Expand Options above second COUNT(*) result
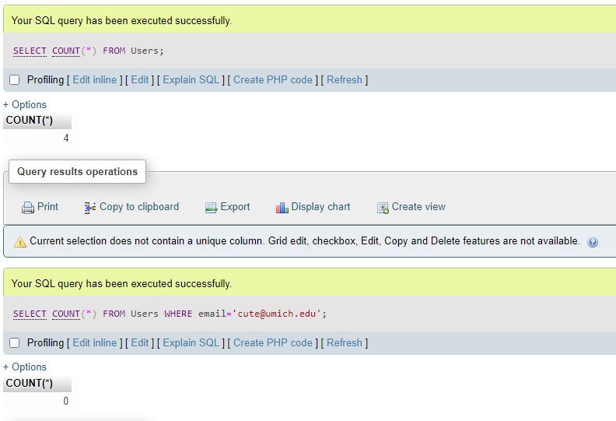Viewport: 616px width, 421px height. 25,367
